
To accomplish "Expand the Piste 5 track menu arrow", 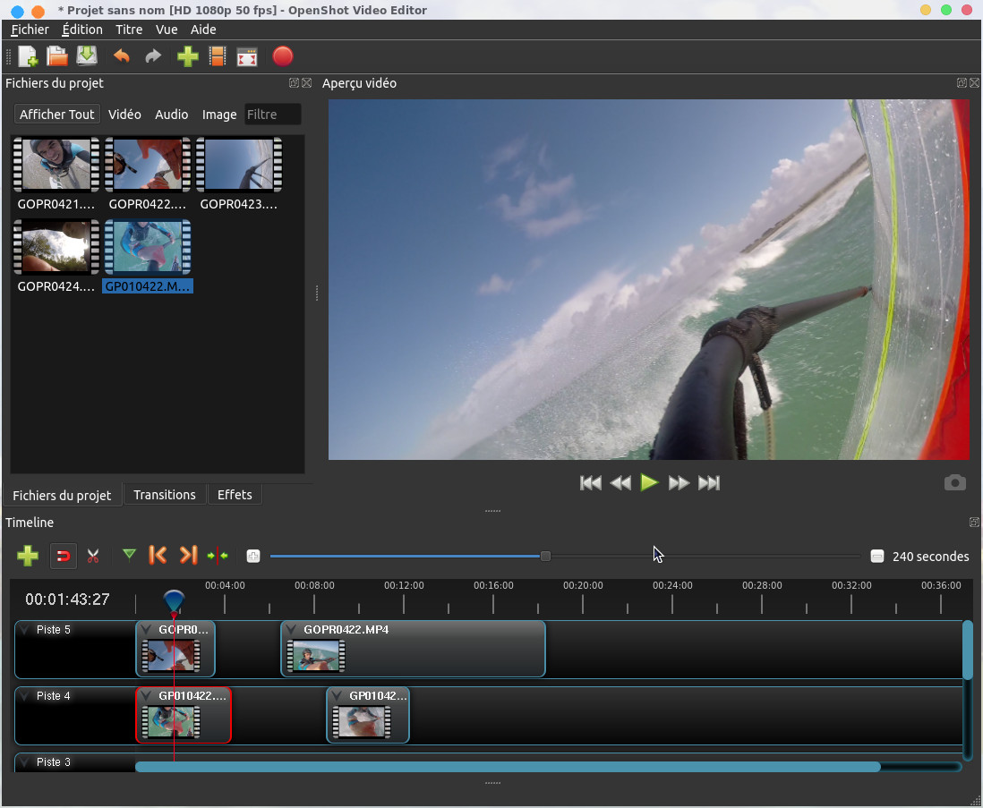I will tap(24, 630).
